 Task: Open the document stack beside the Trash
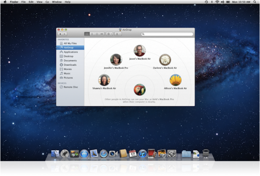[x=196, y=154]
